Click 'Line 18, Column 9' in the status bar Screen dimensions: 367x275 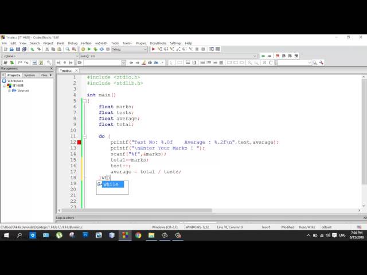coord(230,227)
